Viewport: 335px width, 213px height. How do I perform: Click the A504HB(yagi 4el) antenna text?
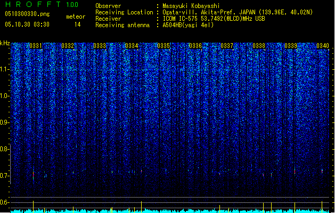click(x=188, y=25)
